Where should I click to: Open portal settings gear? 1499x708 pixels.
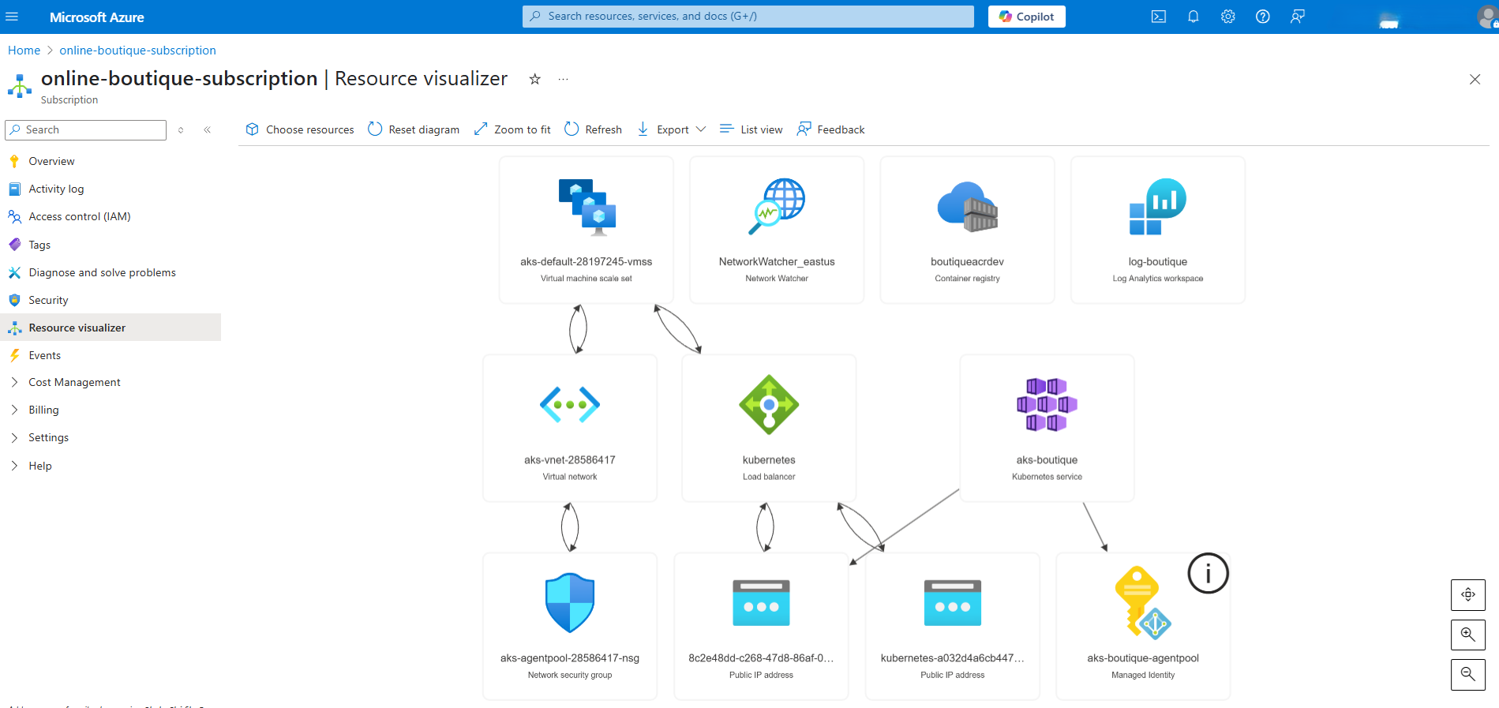1228,17
